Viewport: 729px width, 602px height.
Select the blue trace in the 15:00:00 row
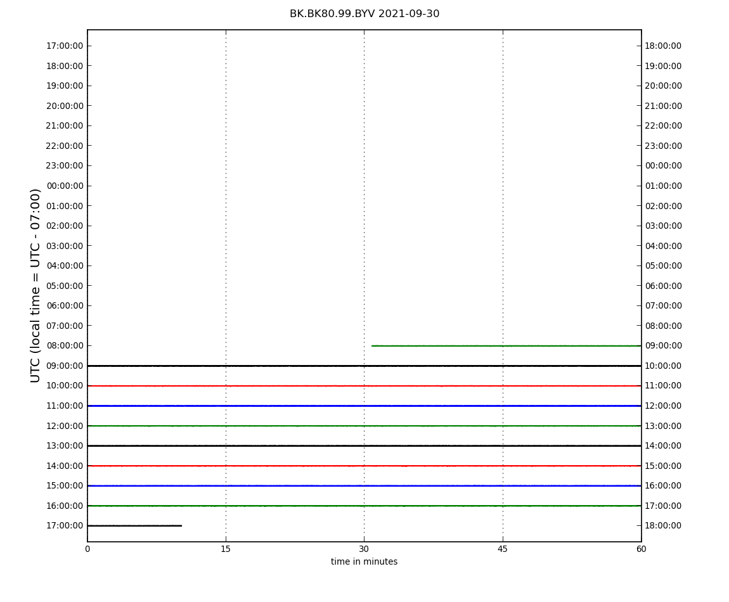click(x=364, y=486)
